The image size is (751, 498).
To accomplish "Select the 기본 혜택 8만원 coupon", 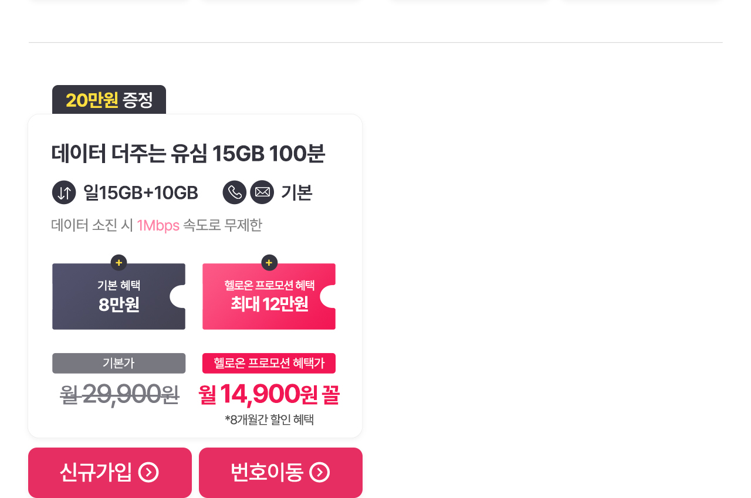I will [119, 296].
